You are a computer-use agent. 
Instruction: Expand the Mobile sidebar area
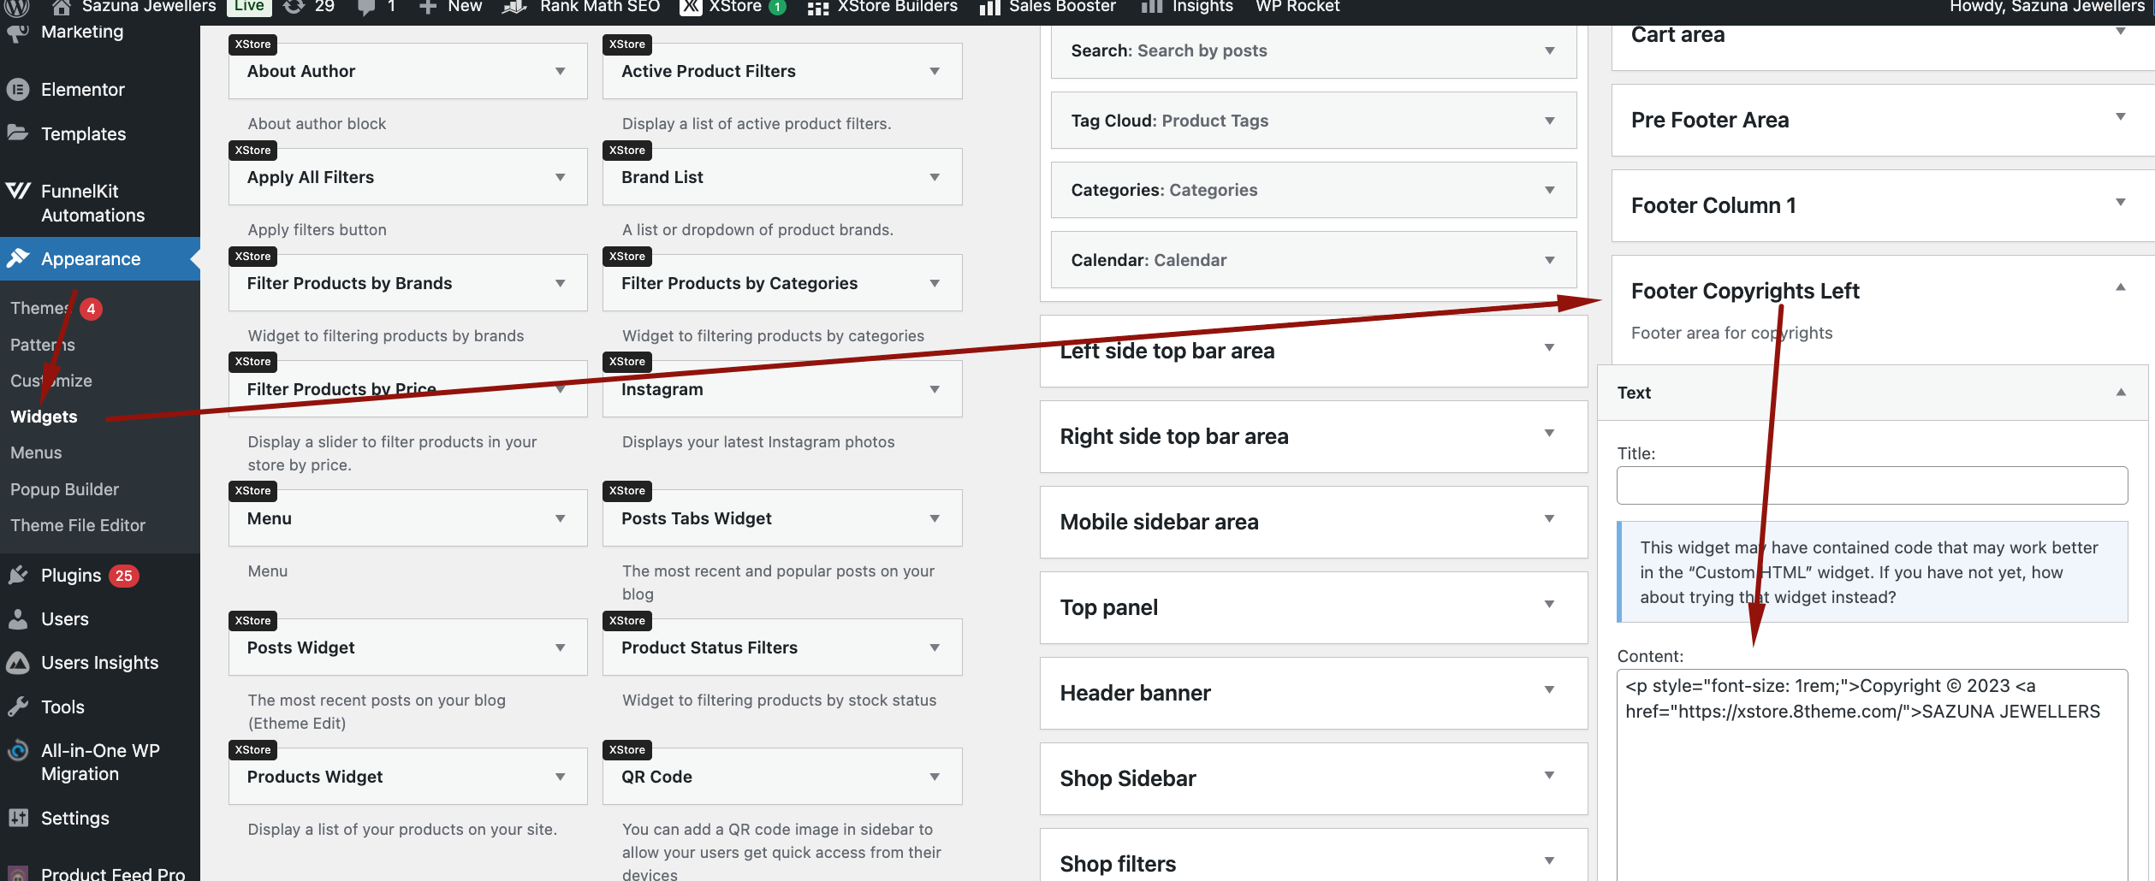[1548, 518]
